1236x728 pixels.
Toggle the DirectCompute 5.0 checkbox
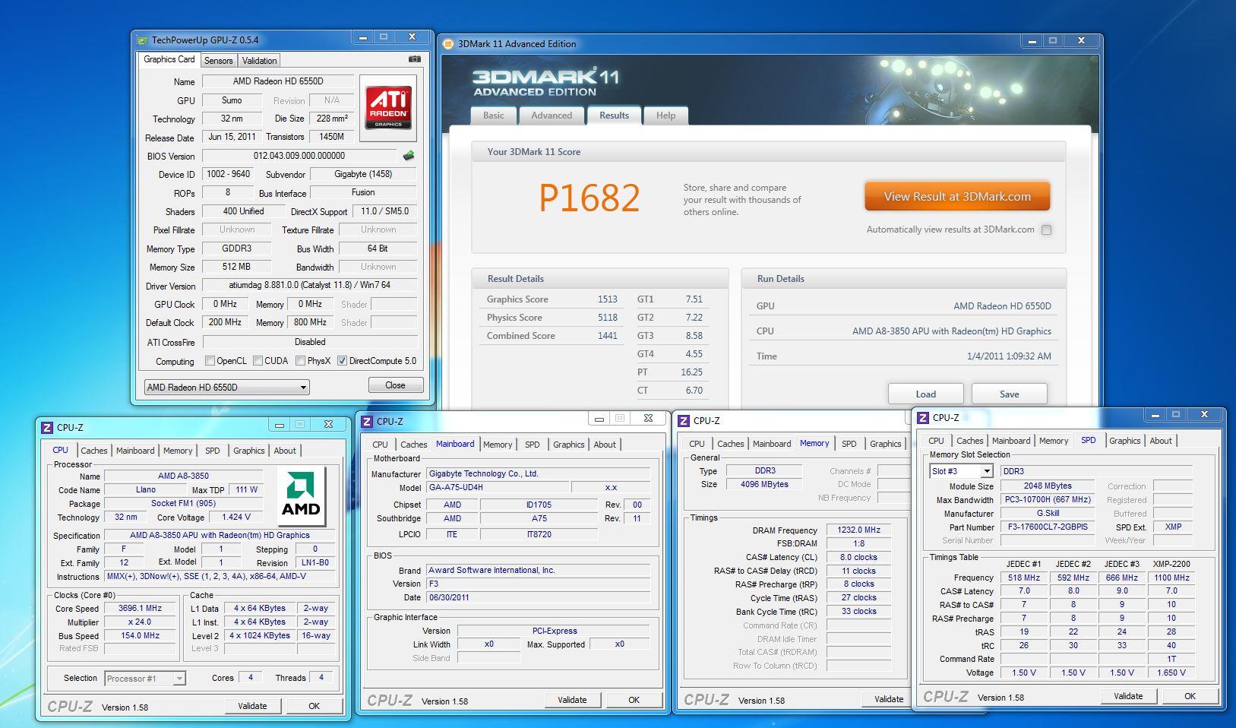[x=342, y=361]
